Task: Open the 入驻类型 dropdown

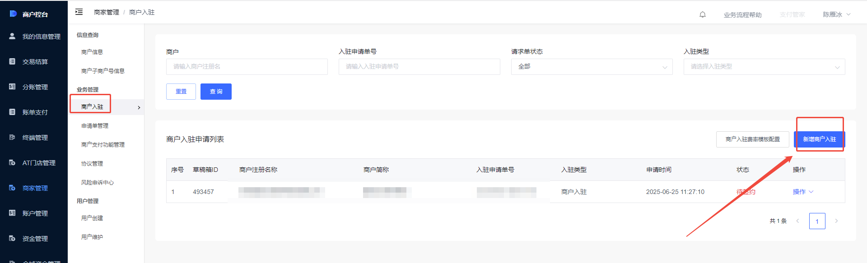Action: click(764, 67)
